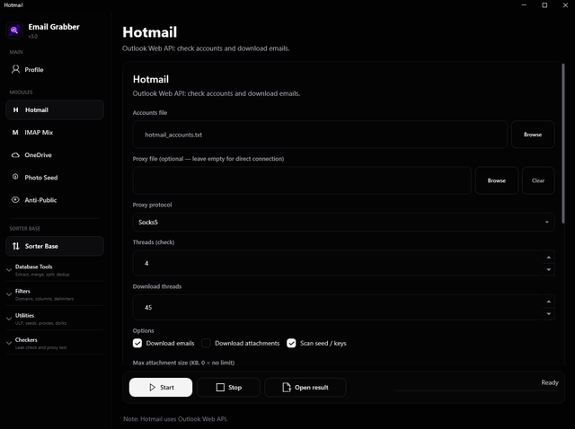Image resolution: width=575 pixels, height=429 pixels.
Task: Click the square icon on Stop
Action: pyautogui.click(x=220, y=387)
